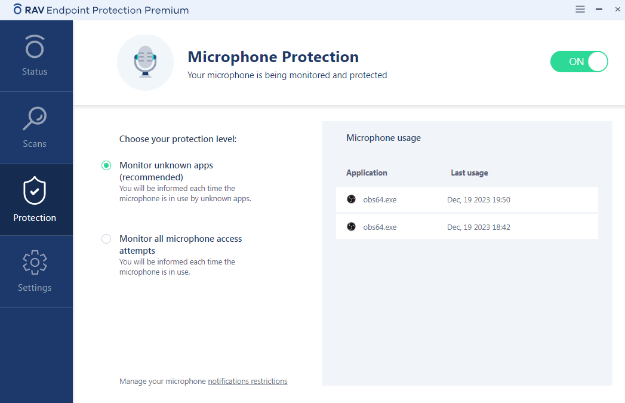Click the Protection checkmark shield icon
Screen dimensions: 625x403
[34, 191]
